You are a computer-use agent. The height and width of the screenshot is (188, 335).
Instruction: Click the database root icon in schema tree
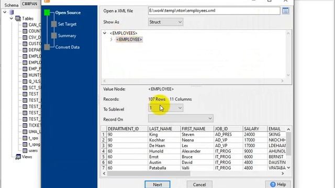[x=12, y=12]
